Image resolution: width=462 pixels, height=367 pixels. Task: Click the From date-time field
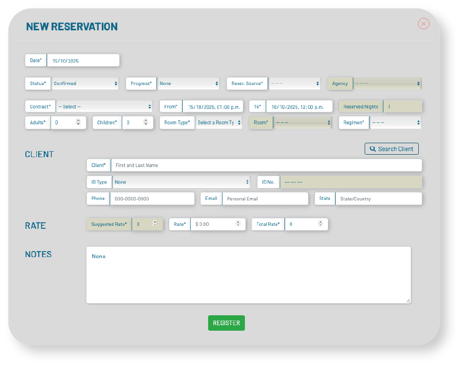click(x=213, y=107)
